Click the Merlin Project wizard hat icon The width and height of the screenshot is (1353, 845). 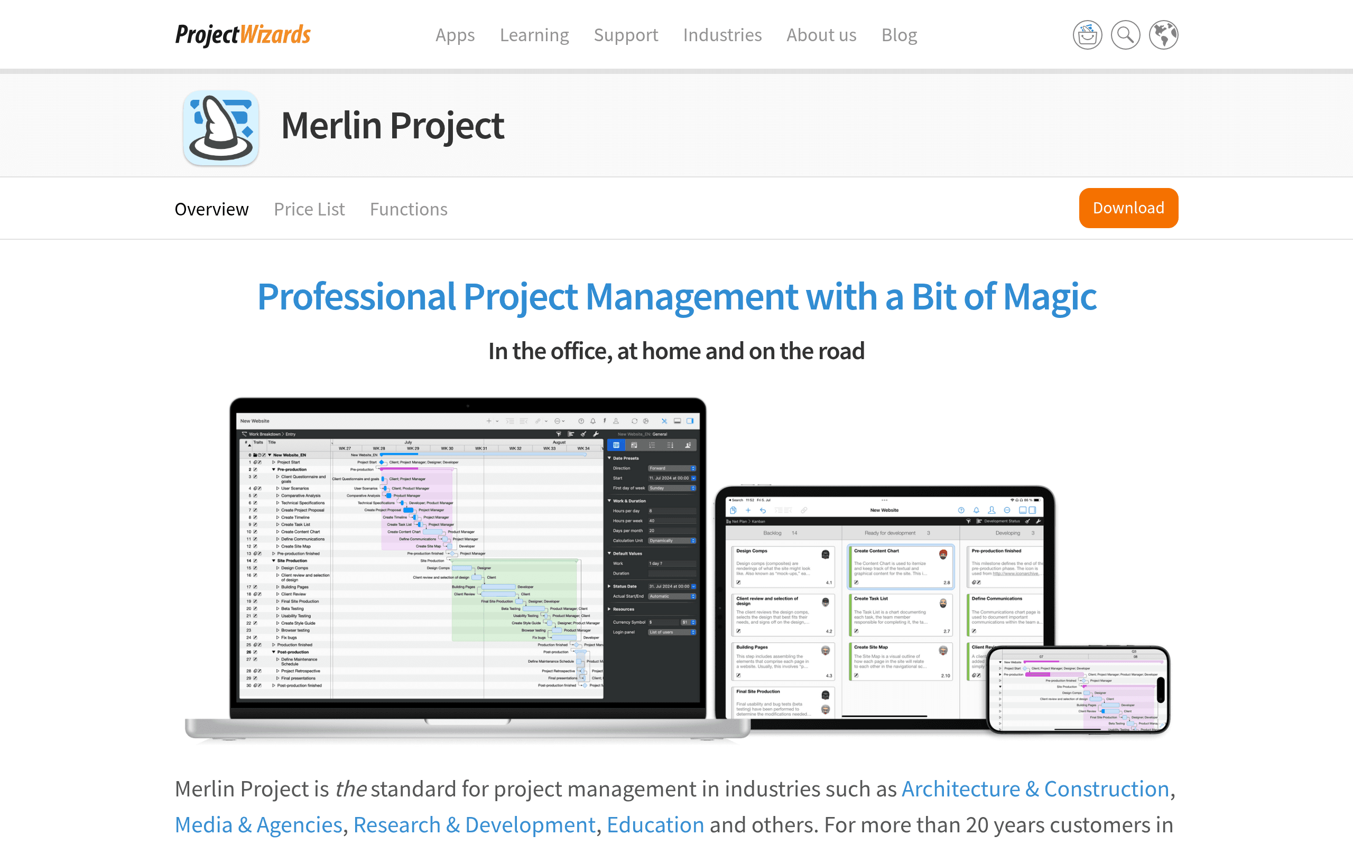[221, 128]
